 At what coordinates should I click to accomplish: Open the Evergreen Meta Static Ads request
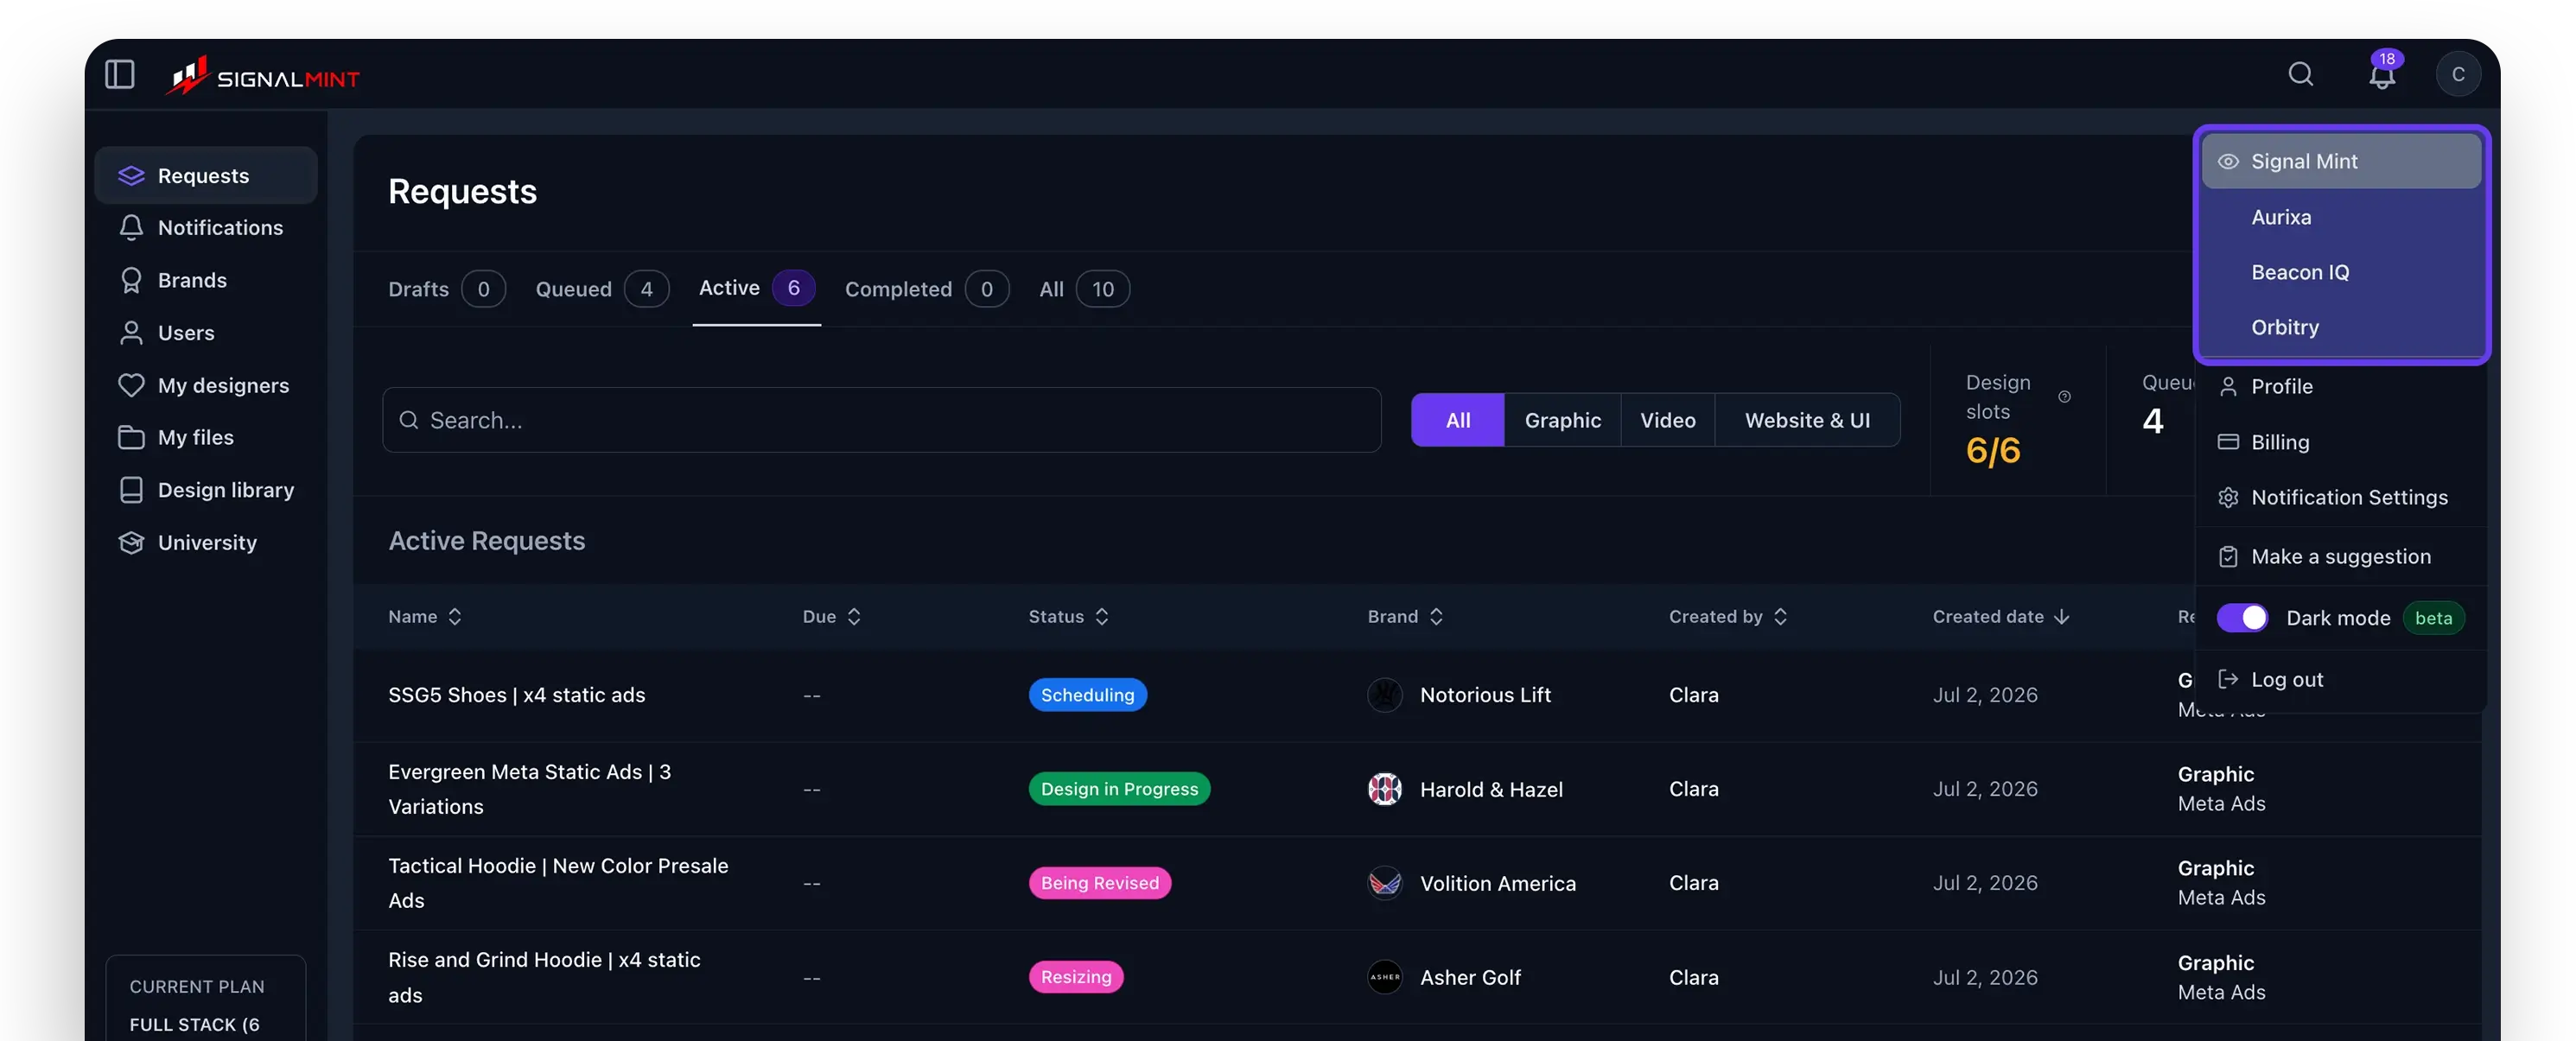(530, 789)
